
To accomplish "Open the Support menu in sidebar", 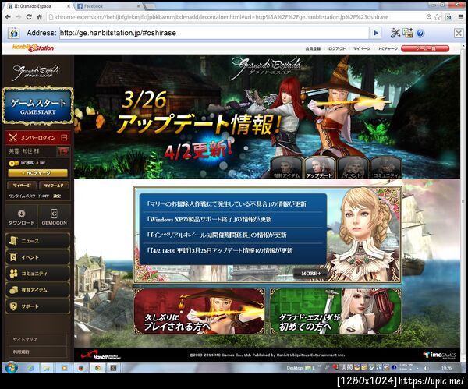I will (37, 306).
